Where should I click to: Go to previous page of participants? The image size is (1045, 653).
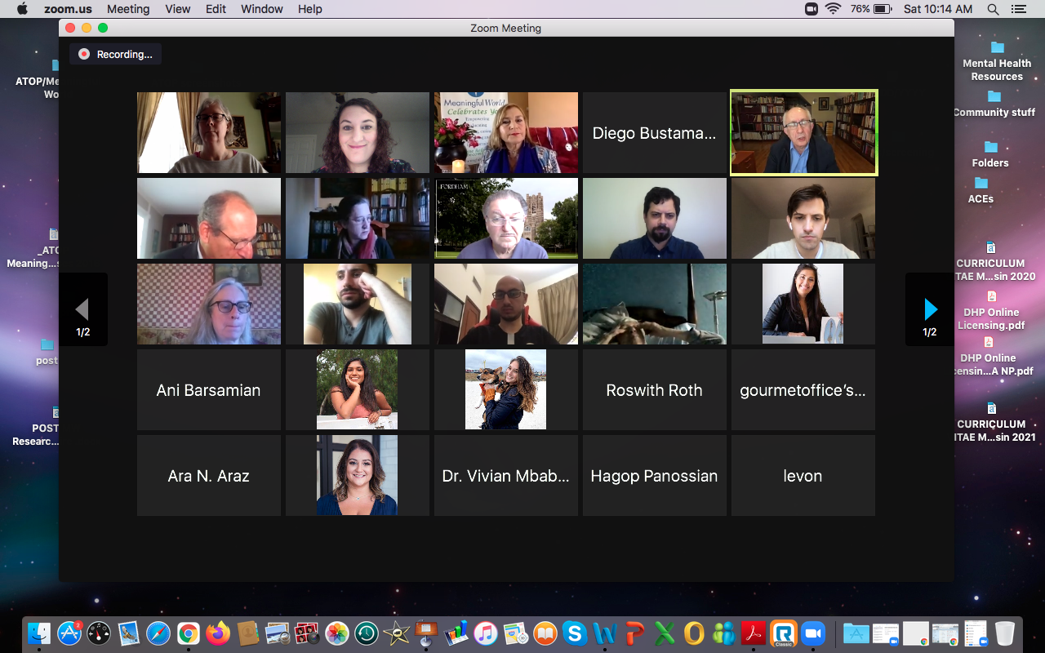pyautogui.click(x=82, y=309)
